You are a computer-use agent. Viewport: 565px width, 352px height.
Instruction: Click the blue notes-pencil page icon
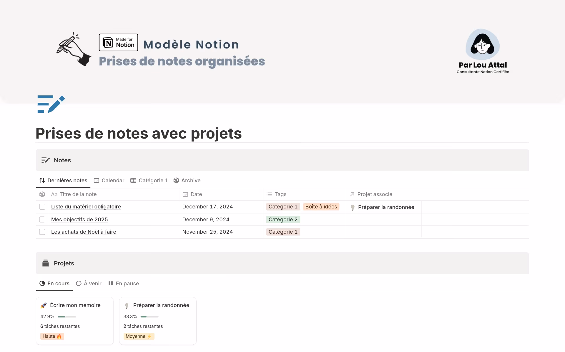(51, 104)
